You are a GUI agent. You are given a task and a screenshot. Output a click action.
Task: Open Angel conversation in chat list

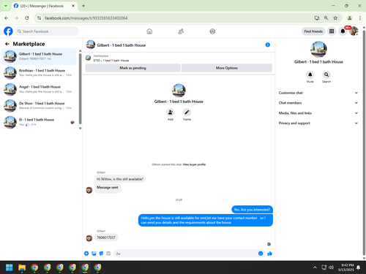[x=39, y=89]
